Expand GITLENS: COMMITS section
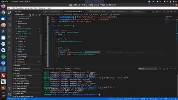Screen dimensions: 178x100 (x=27, y=78)
